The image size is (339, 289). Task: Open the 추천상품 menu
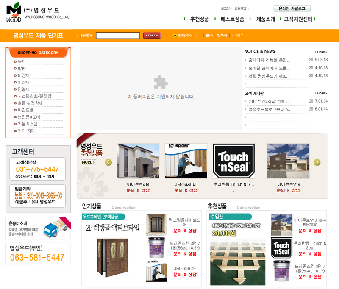[x=200, y=19]
